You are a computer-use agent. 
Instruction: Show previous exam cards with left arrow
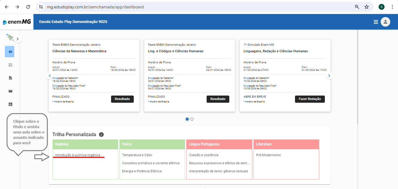point(50,76)
